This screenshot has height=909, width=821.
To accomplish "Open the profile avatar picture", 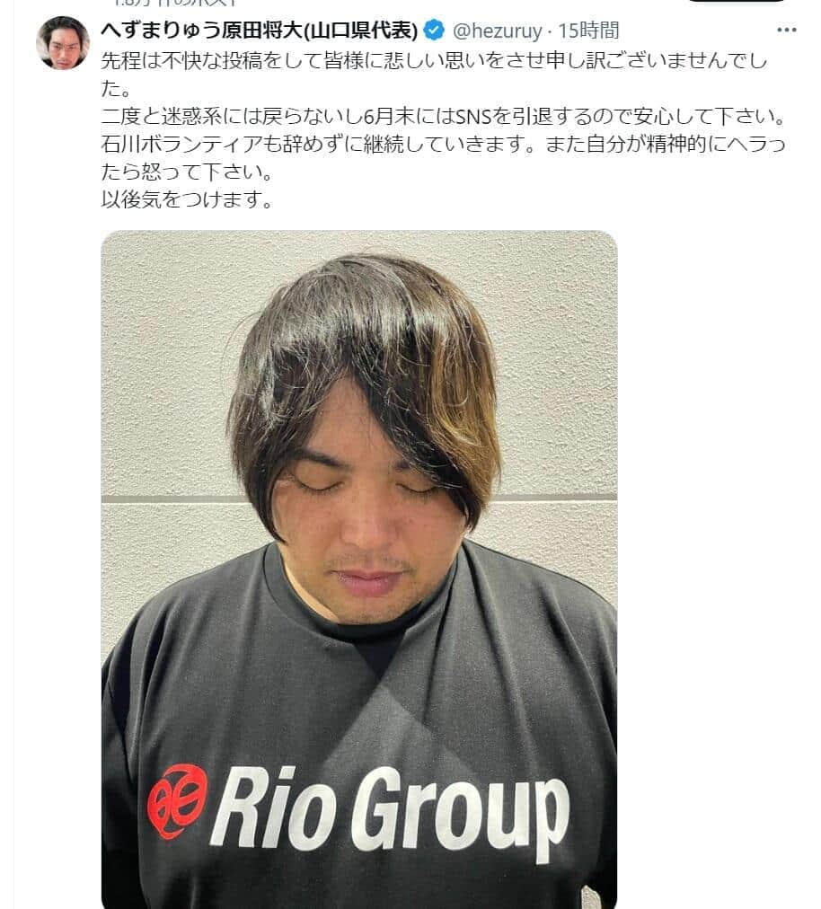I will pyautogui.click(x=63, y=43).
